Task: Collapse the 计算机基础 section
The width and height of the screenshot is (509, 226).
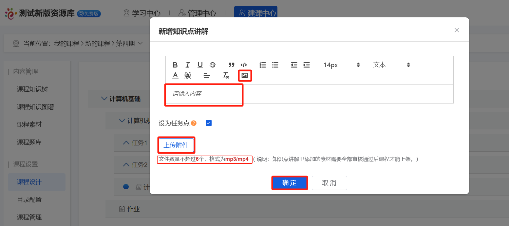Action: [104, 99]
